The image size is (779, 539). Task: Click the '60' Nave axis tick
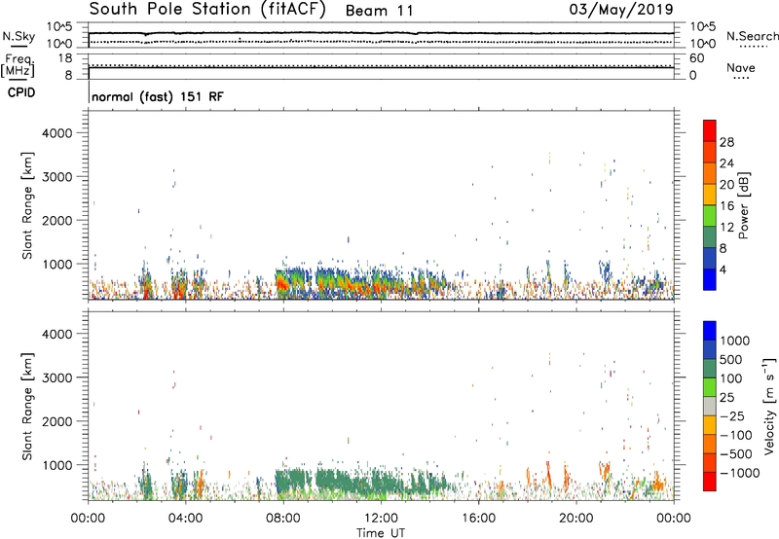[x=696, y=58]
